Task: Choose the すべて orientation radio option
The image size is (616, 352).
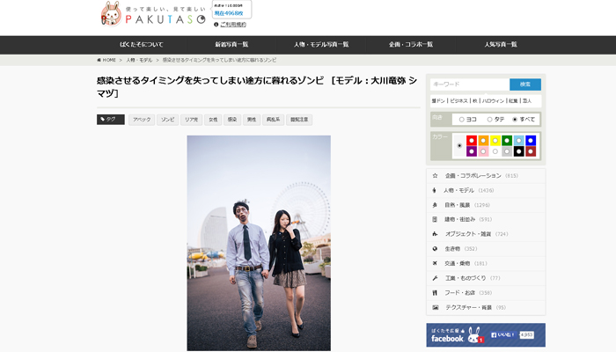Action: [515, 119]
